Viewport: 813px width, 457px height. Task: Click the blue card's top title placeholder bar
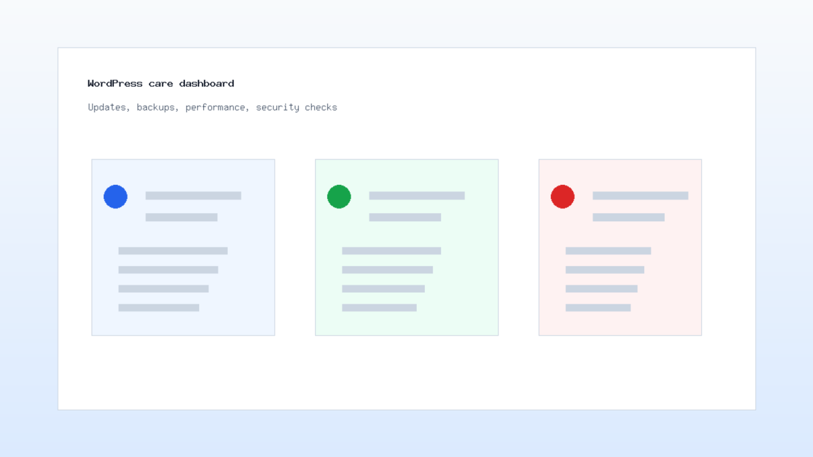coord(193,195)
